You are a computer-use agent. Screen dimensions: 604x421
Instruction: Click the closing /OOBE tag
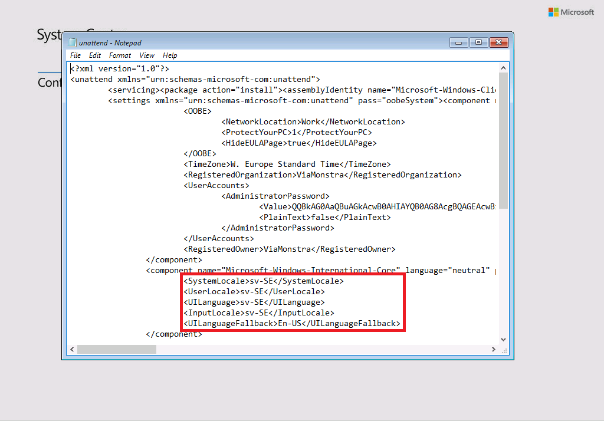200,154
